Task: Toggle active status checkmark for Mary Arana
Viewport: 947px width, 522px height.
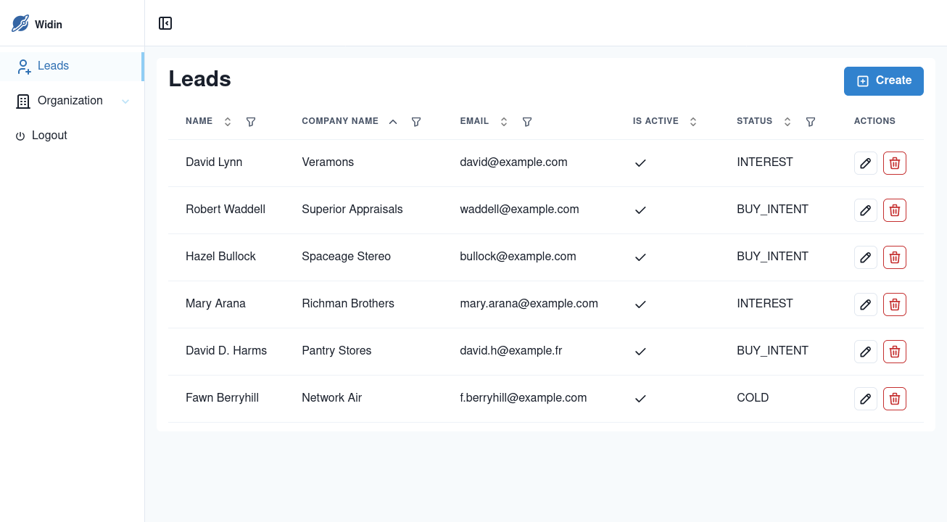Action: pyautogui.click(x=640, y=304)
